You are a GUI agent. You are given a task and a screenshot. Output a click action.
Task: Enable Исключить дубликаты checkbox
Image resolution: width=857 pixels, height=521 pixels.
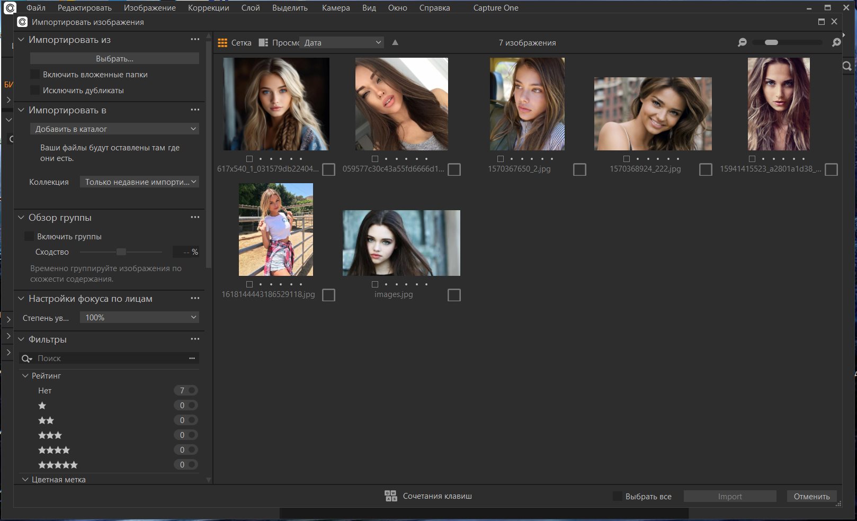pos(35,91)
